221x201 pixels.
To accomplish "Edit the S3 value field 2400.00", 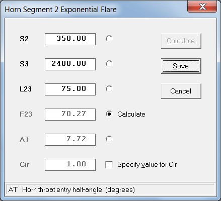I will click(70, 64).
